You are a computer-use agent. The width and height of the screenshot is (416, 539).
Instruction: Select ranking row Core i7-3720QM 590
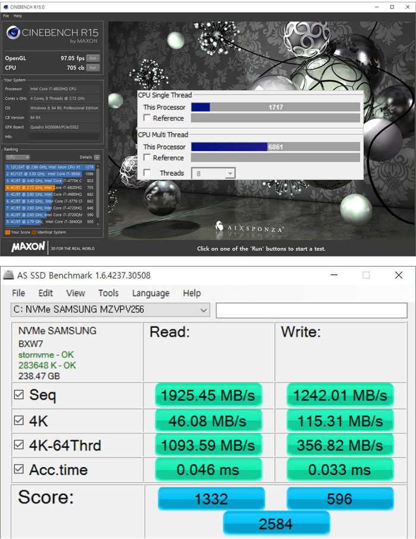tap(50, 215)
